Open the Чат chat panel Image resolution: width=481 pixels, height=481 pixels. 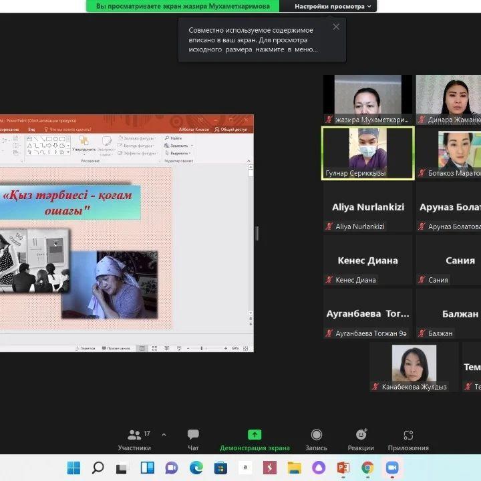[x=193, y=440]
